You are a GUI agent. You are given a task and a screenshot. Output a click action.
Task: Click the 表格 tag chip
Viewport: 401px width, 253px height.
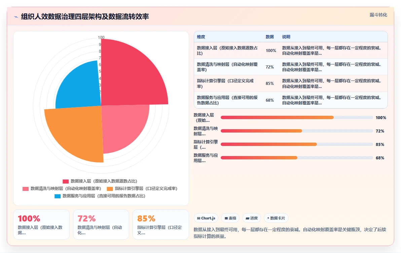tap(230, 218)
